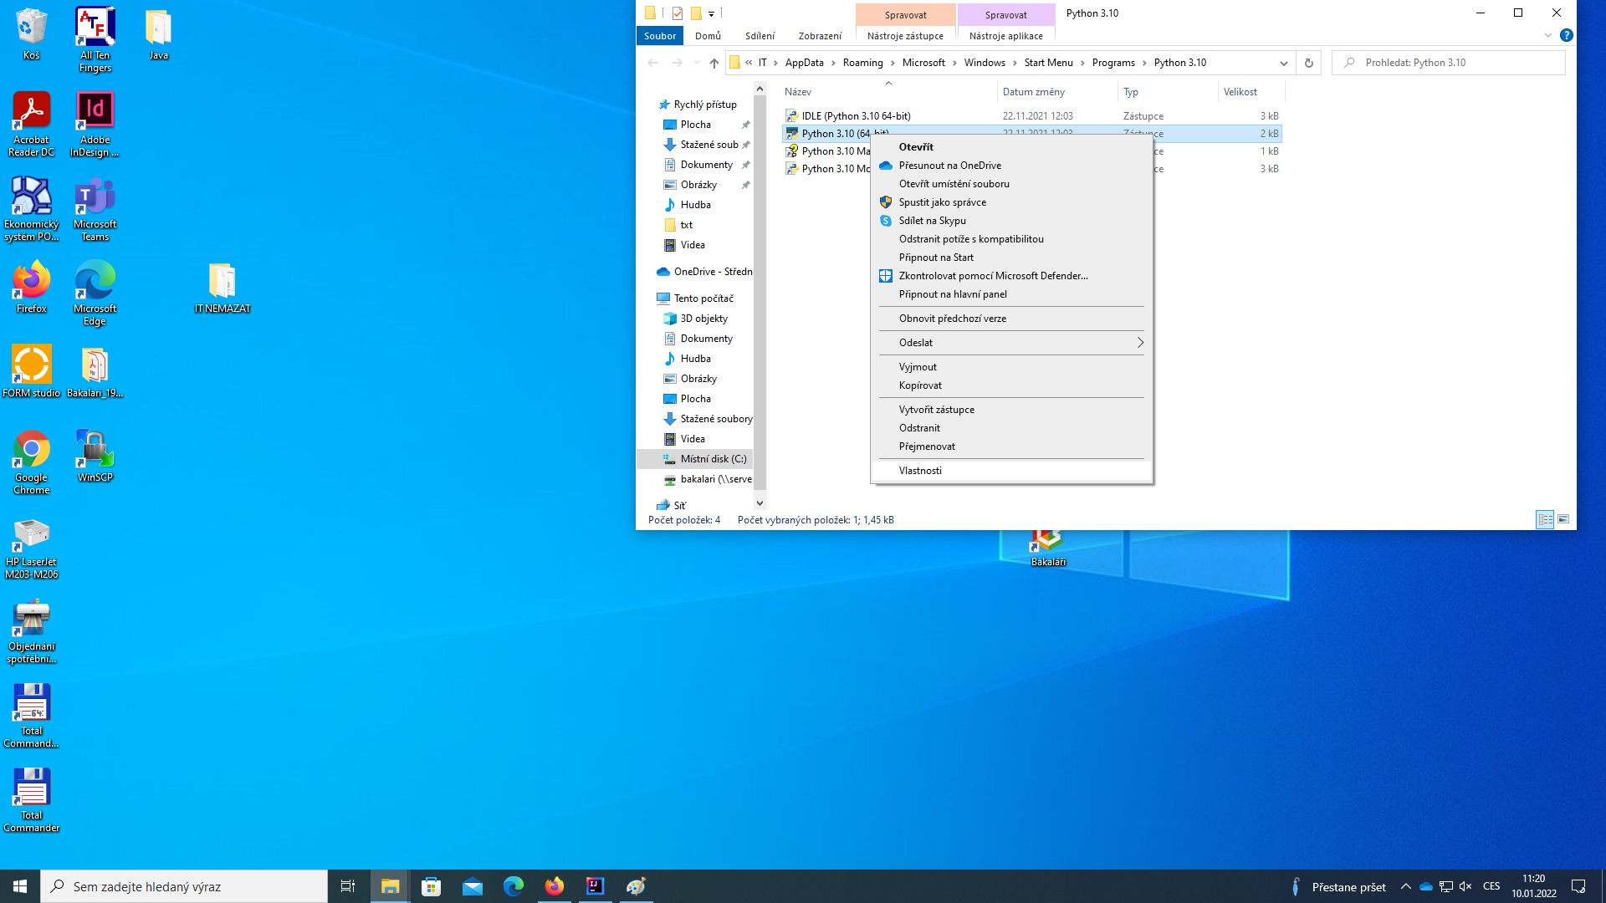Click the muted speaker icon in tray
1606x903 pixels.
coord(1465,886)
